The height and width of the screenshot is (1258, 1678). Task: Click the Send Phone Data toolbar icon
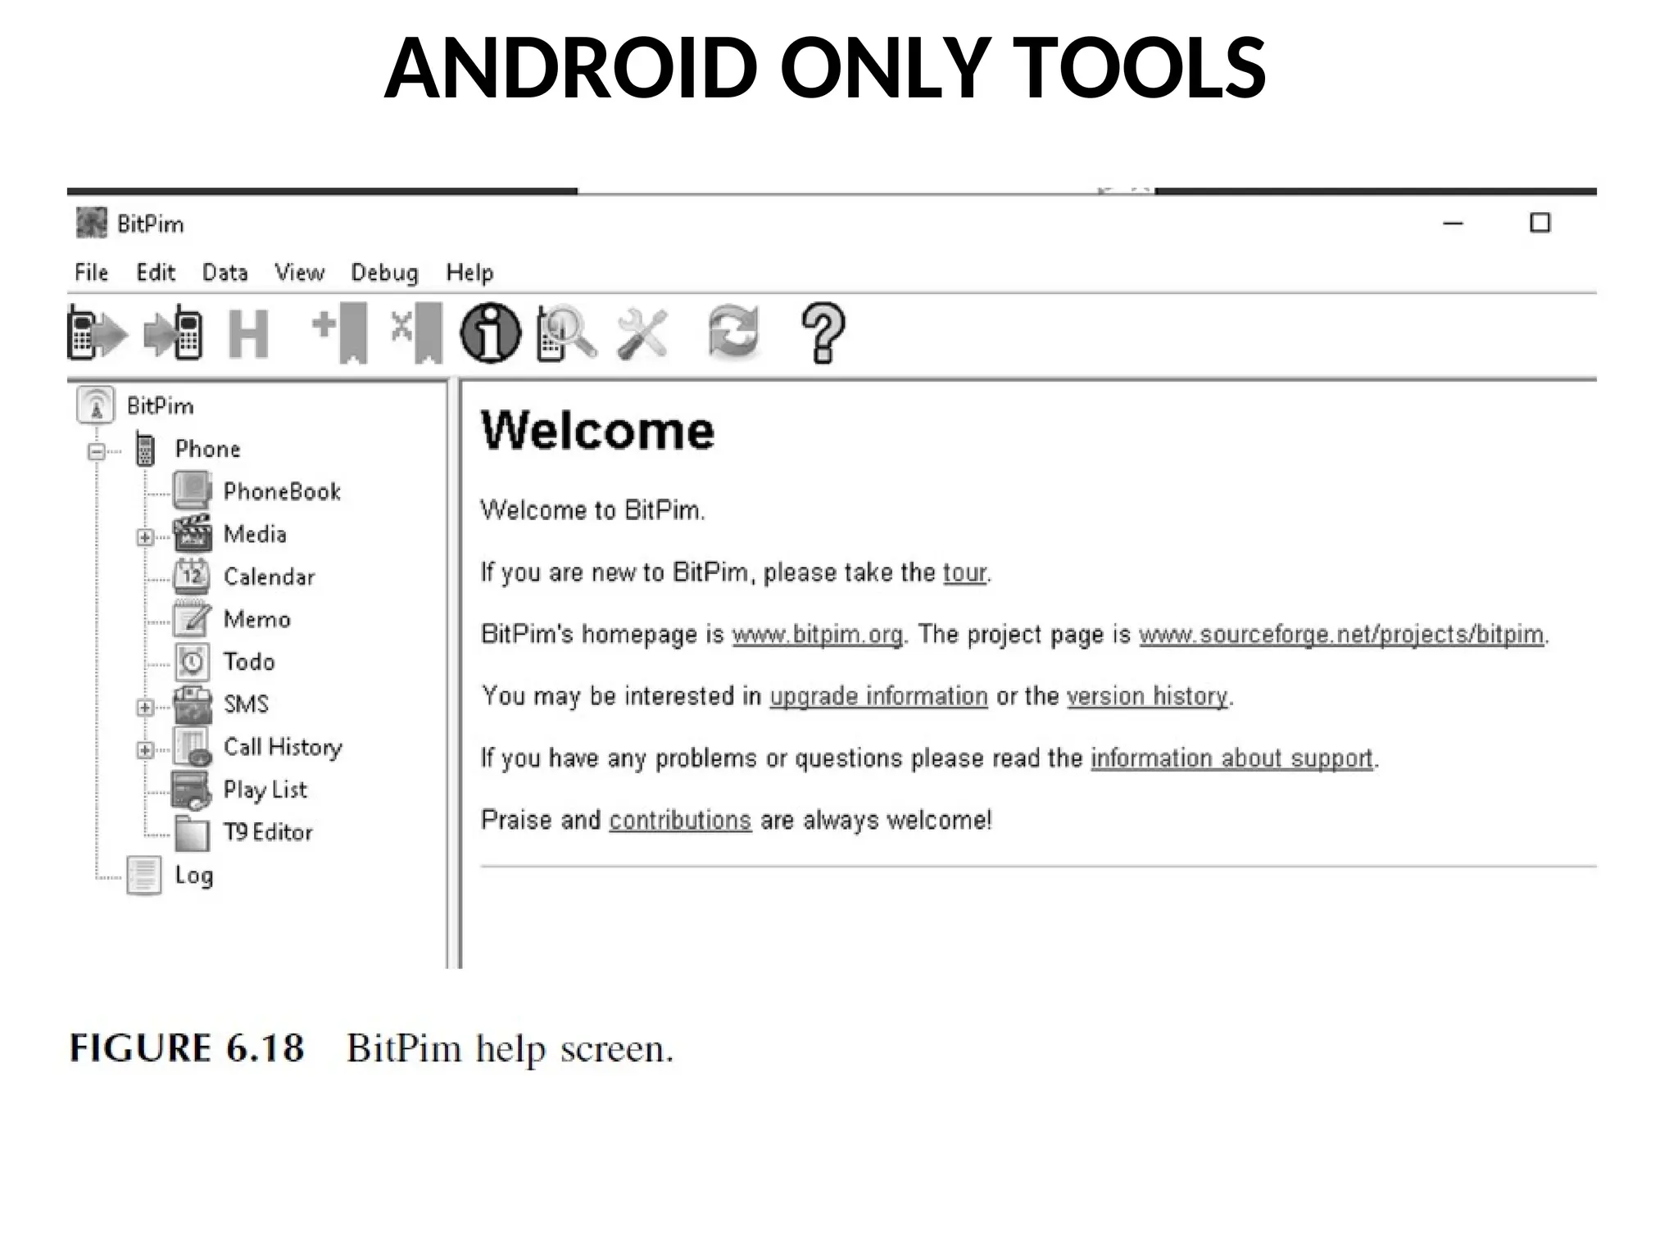tap(173, 333)
